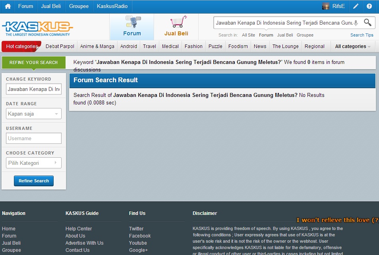The width and height of the screenshot is (379, 255).
Task: Open the Contact Us link
Action: [x=77, y=250]
